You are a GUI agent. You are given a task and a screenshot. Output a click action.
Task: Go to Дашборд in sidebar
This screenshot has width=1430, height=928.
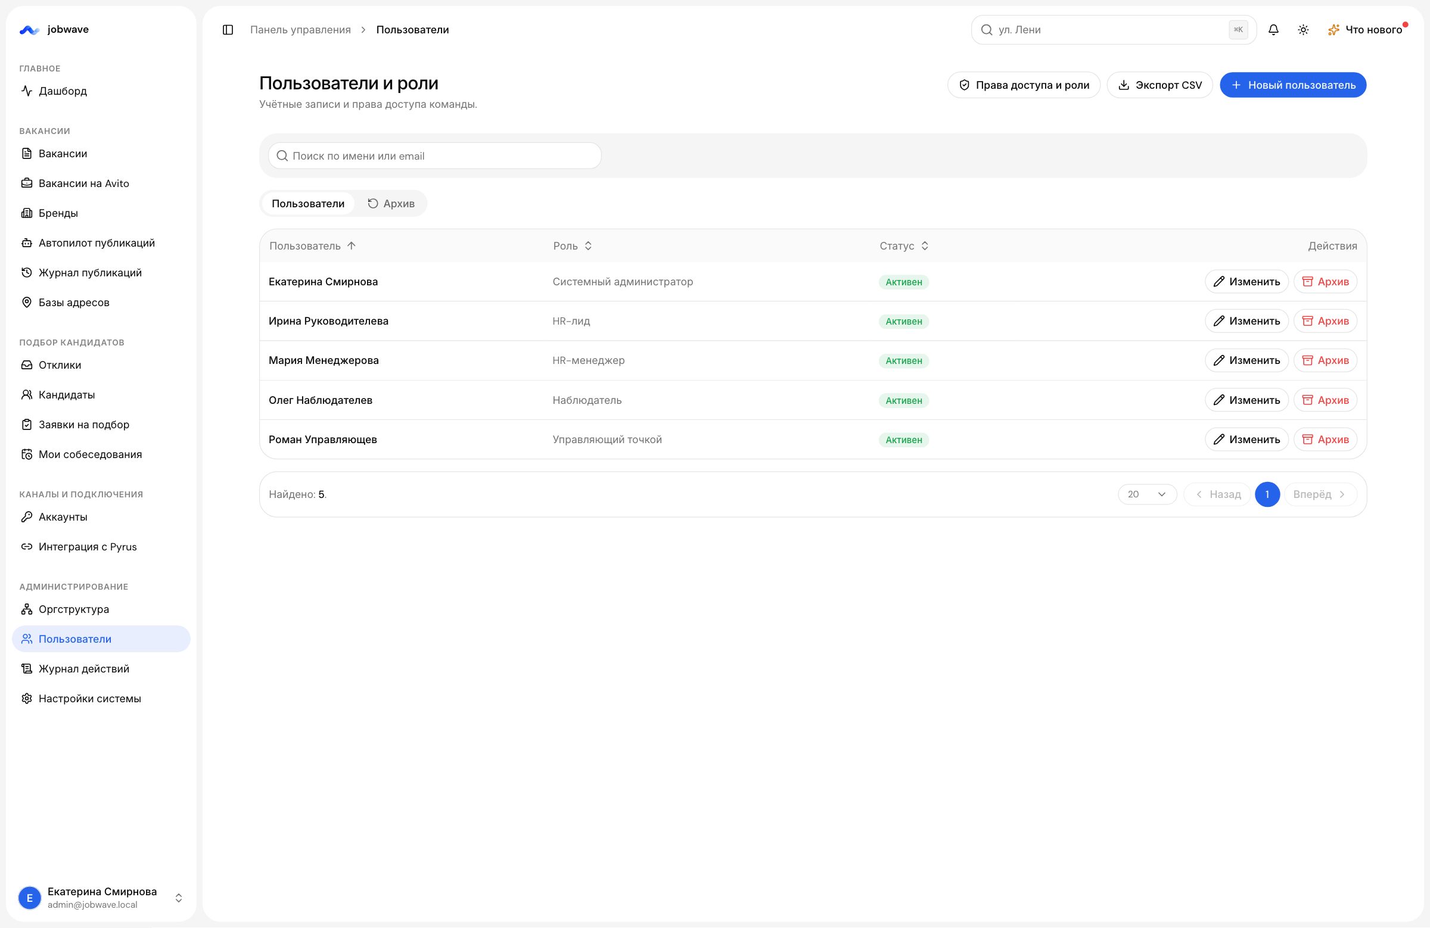(101, 91)
